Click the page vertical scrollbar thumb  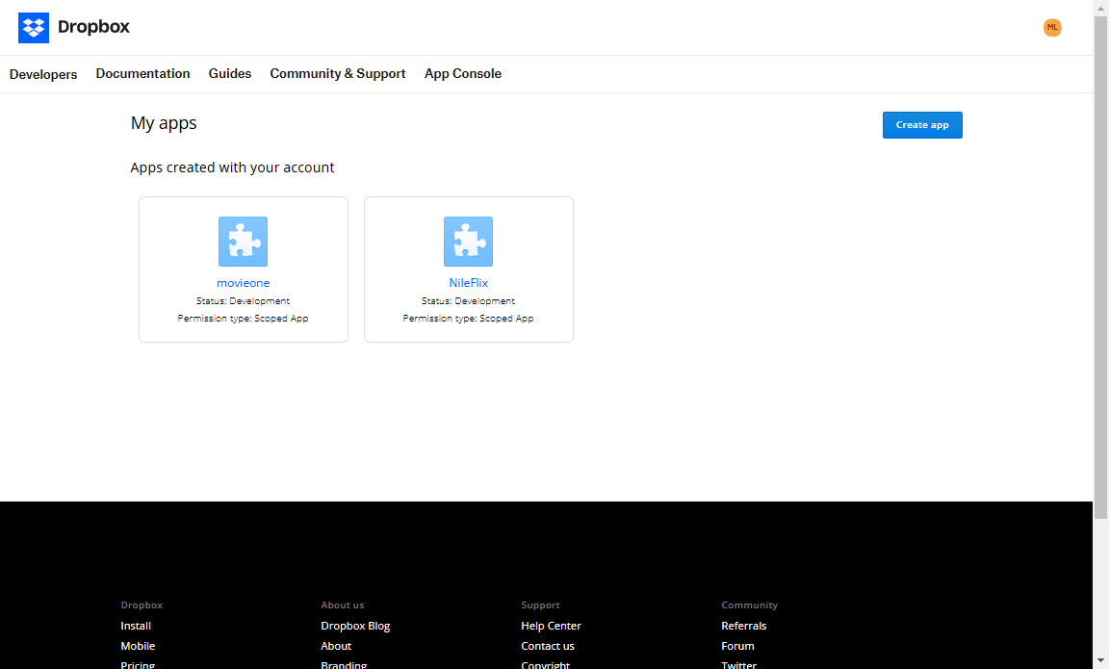[x=1100, y=268]
